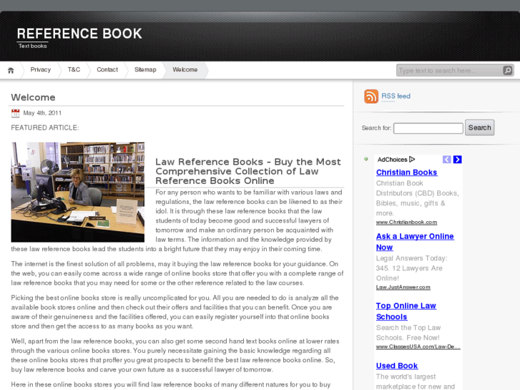
Task: Open the T&C menu item
Action: point(74,69)
